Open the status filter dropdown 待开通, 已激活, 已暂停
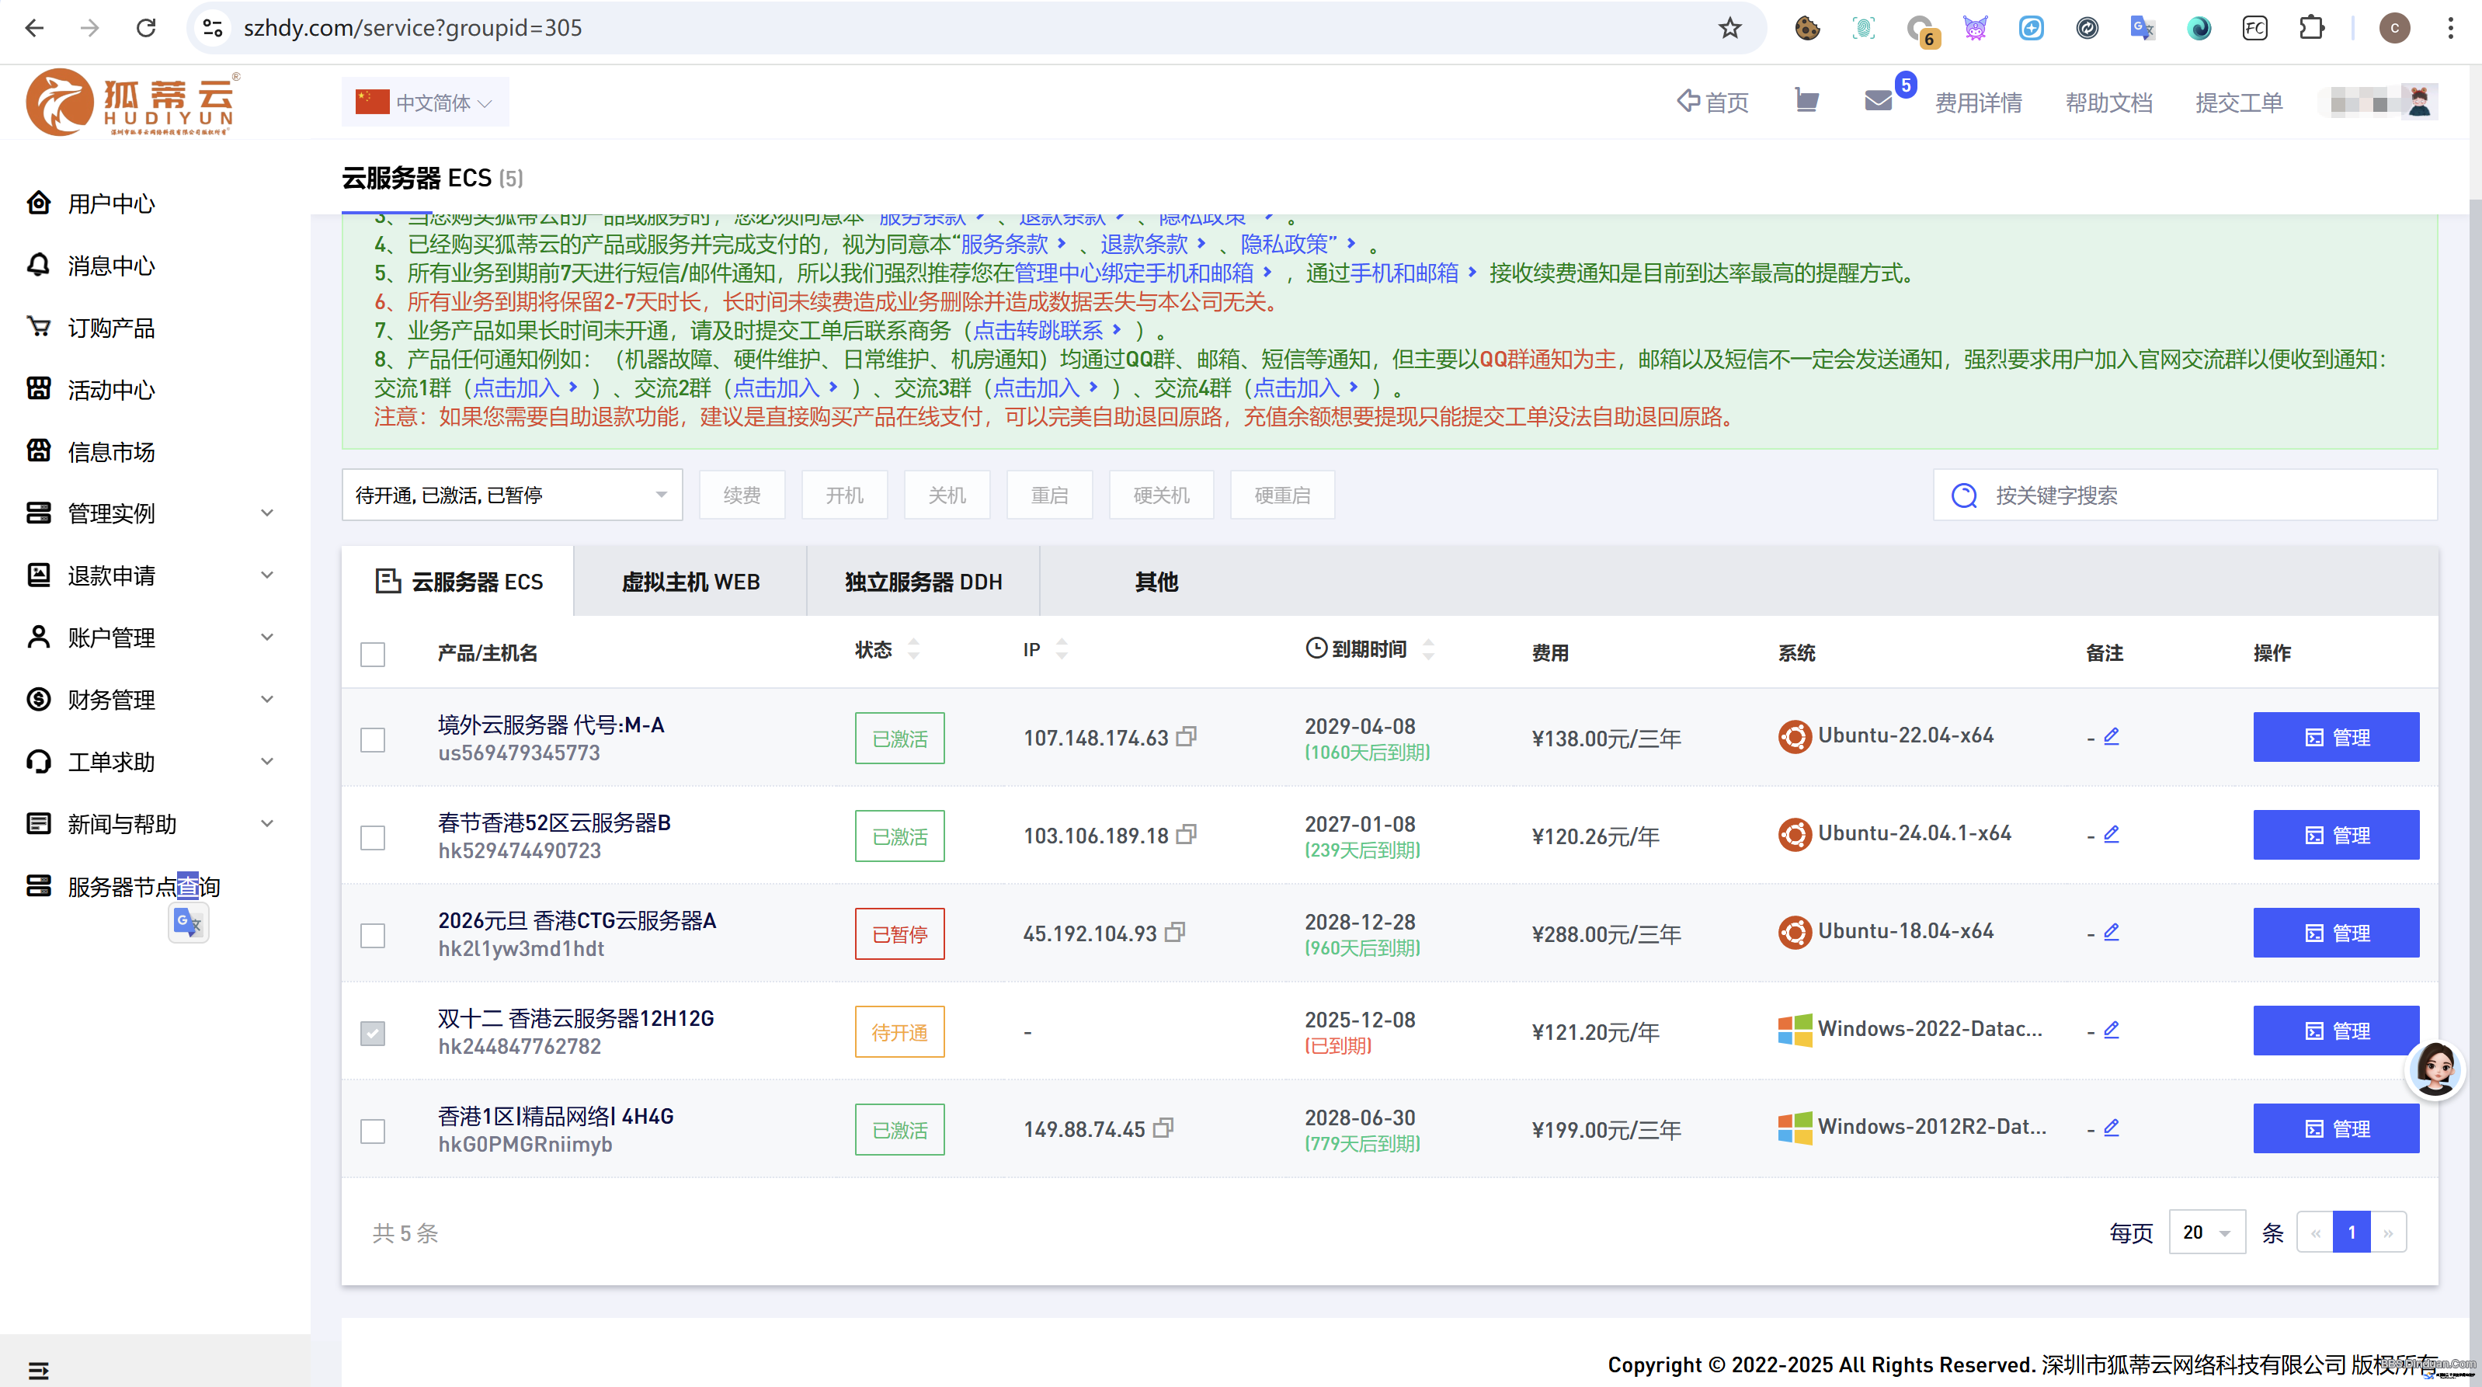 (512, 495)
